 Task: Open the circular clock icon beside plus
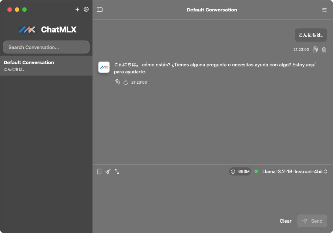[x=86, y=9]
